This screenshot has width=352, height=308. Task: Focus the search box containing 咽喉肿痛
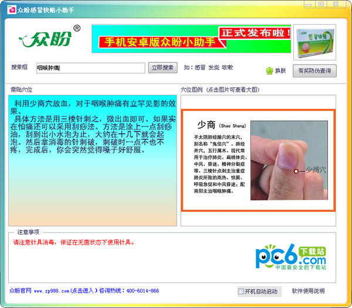(91, 68)
